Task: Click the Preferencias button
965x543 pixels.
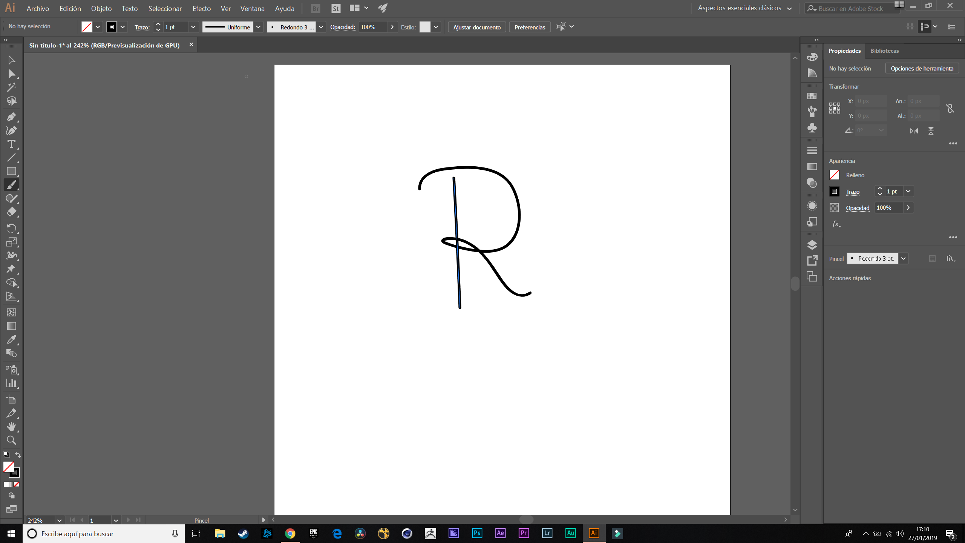Action: [530, 27]
